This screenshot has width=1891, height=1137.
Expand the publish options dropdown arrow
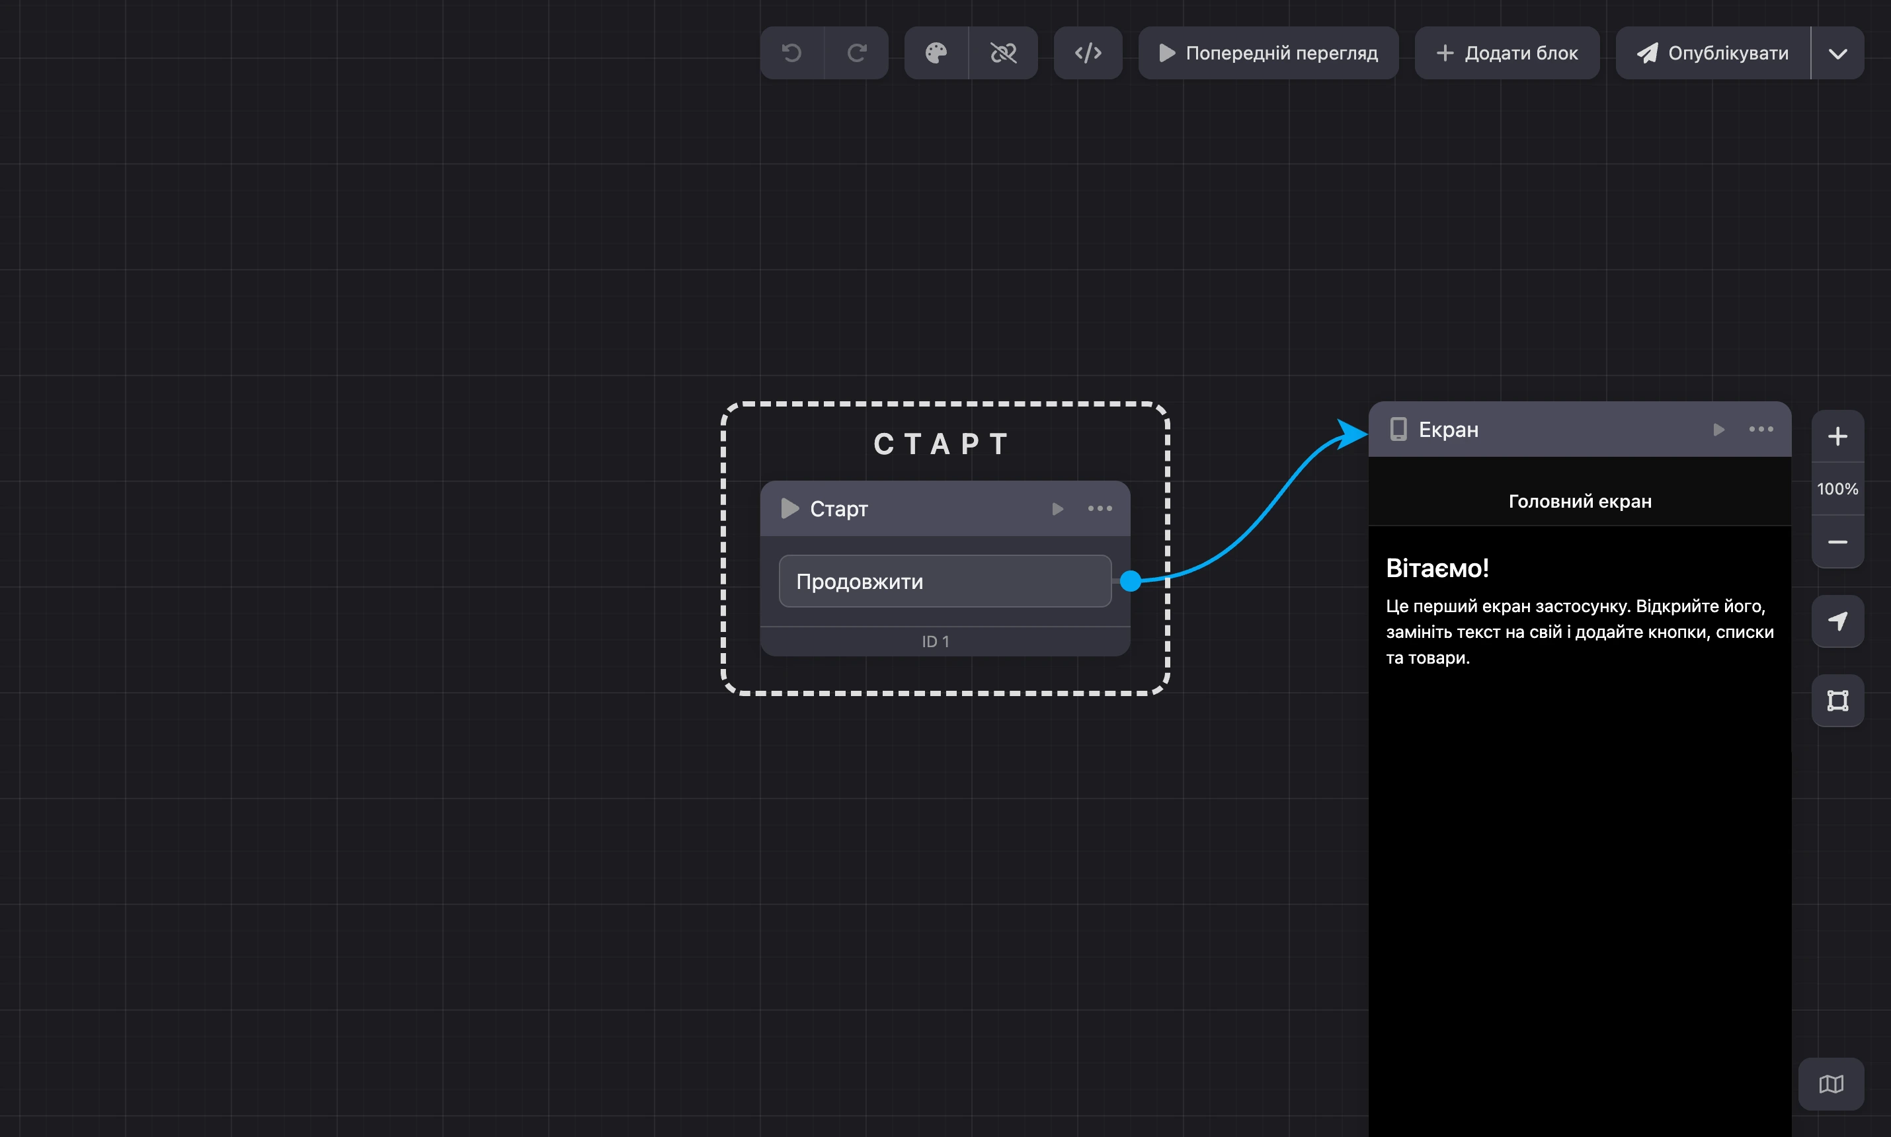(1838, 53)
